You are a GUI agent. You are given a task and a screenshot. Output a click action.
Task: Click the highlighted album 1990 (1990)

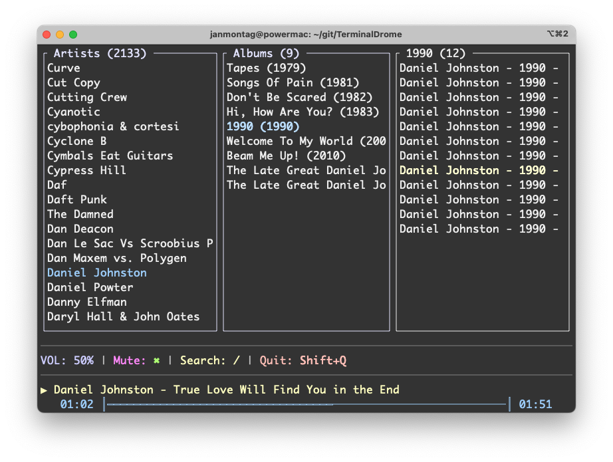pyautogui.click(x=263, y=127)
